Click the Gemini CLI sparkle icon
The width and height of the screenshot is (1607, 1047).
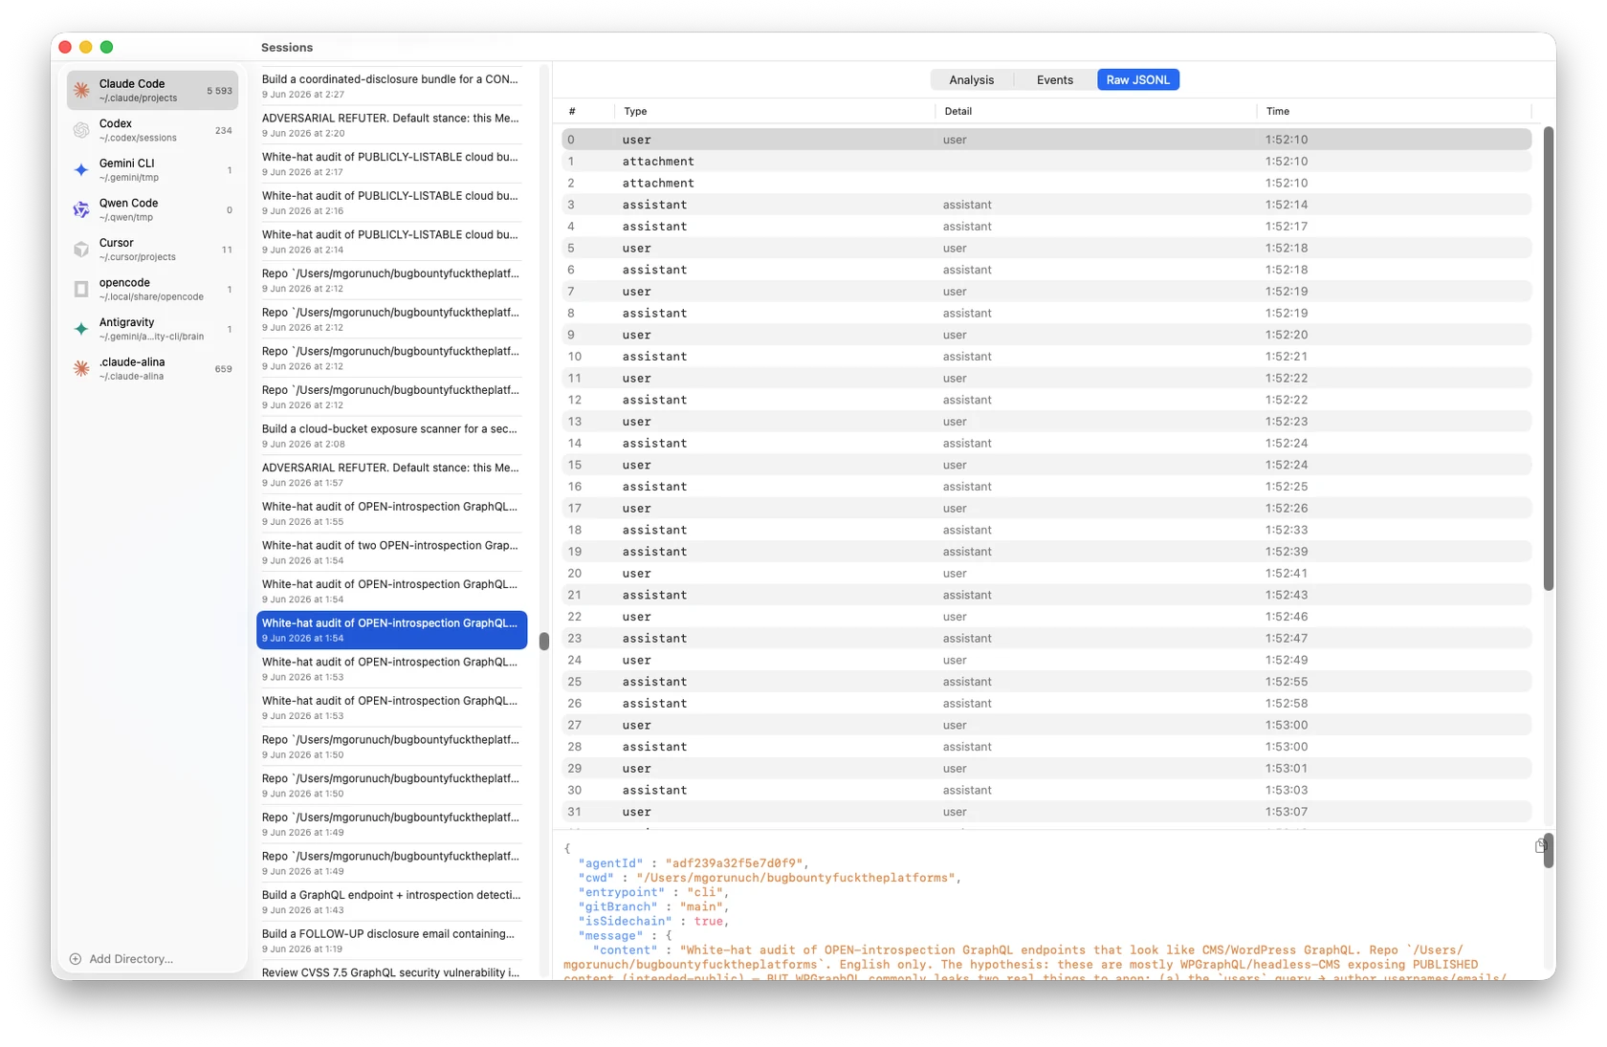point(81,170)
